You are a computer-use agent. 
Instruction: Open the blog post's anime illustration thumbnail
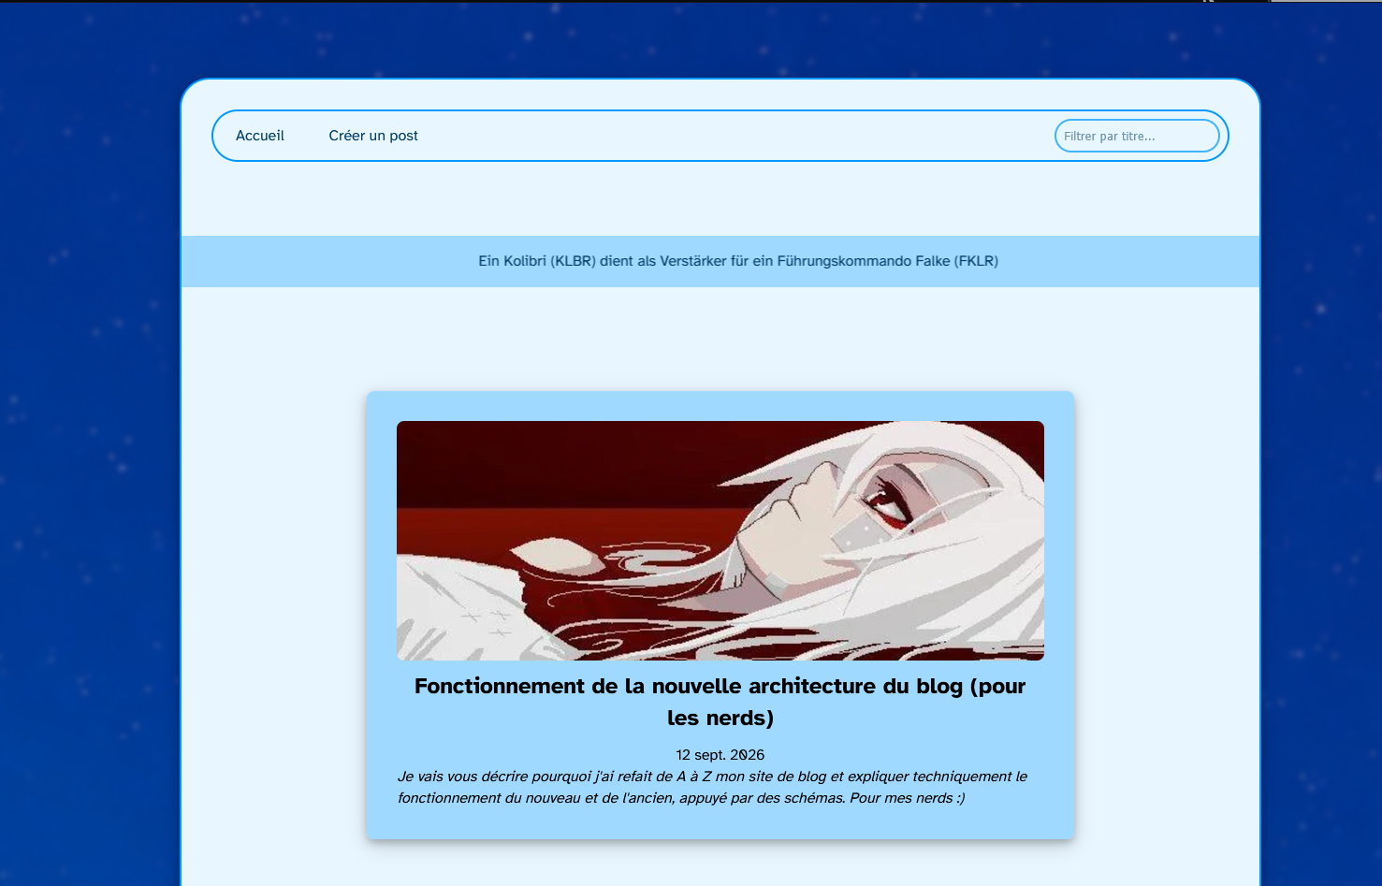[720, 541]
